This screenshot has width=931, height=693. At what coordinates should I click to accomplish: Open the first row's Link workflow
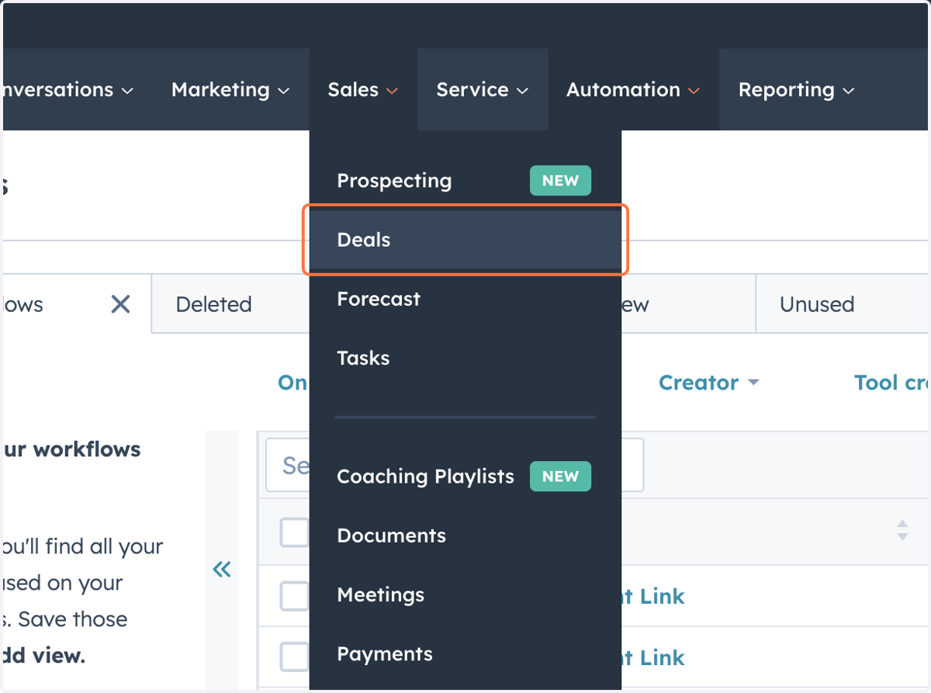point(652,596)
